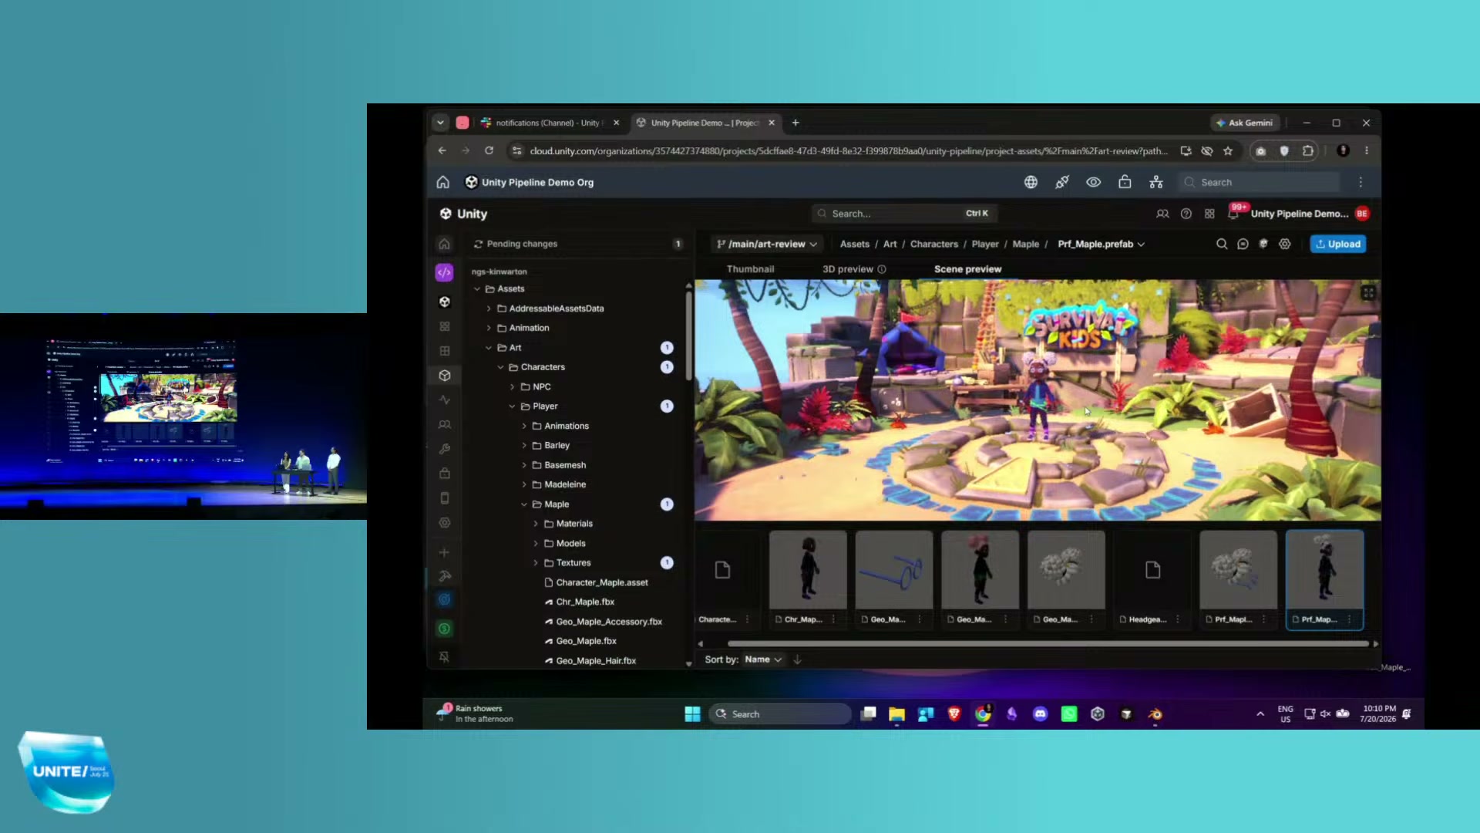Open Blender from the taskbar
1480x833 pixels.
tap(1155, 714)
